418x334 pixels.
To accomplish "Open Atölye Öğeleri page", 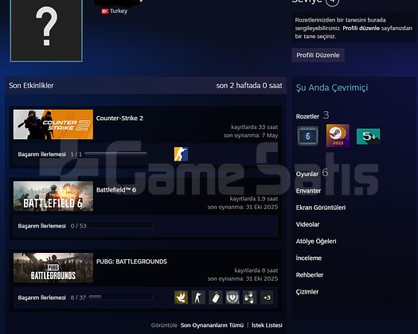I will click(316, 241).
